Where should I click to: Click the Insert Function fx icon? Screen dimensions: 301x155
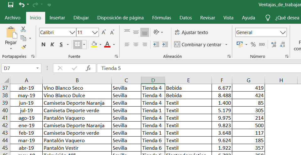(88, 68)
